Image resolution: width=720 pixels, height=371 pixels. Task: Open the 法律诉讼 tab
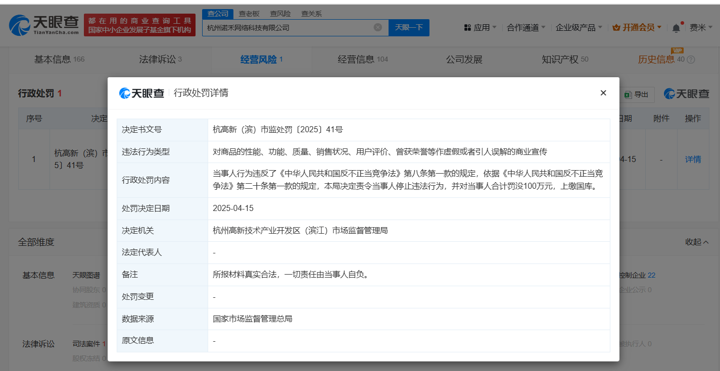click(x=160, y=60)
